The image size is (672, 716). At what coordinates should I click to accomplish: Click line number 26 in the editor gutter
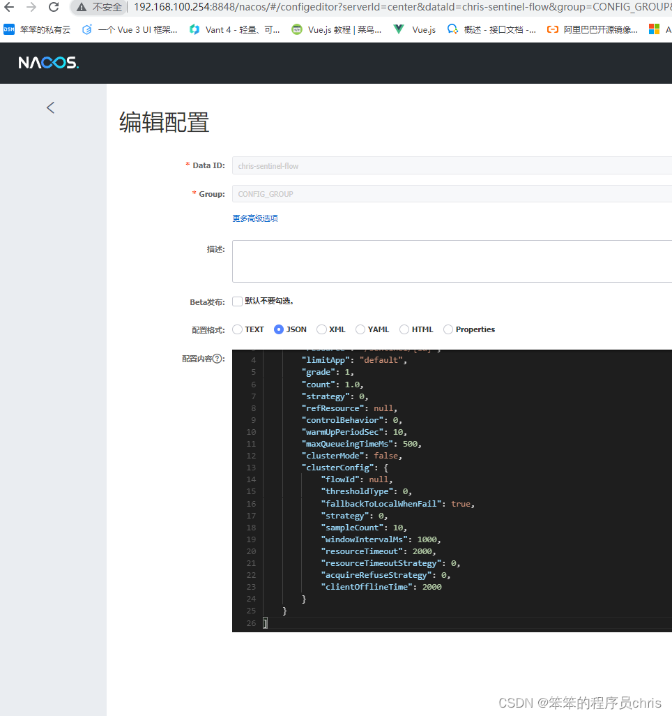(251, 623)
